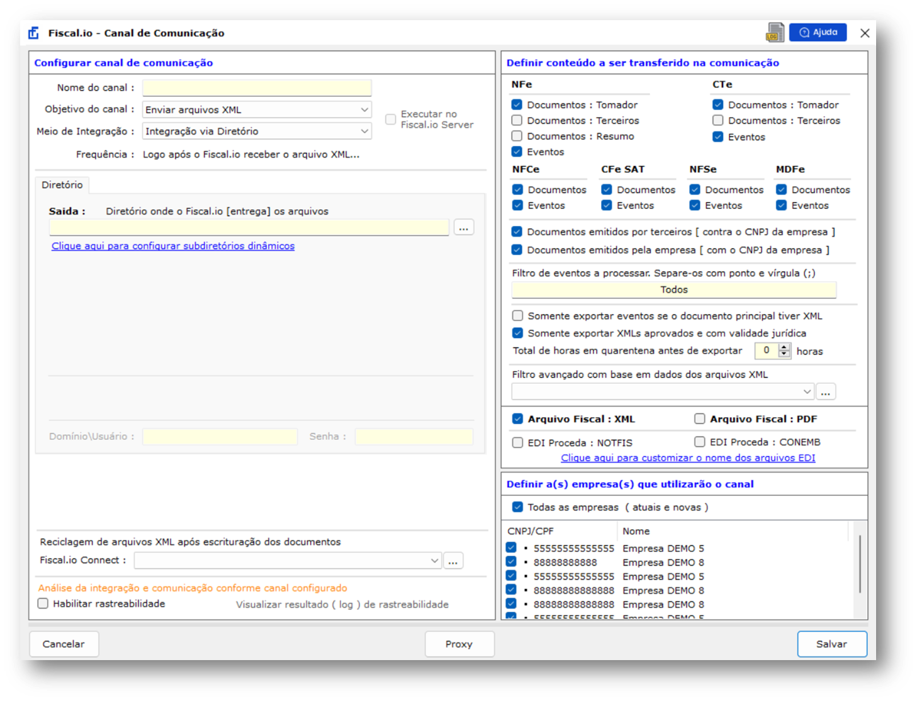
Task: Open the Meio de Integração dropdown
Action: pyautogui.click(x=257, y=131)
